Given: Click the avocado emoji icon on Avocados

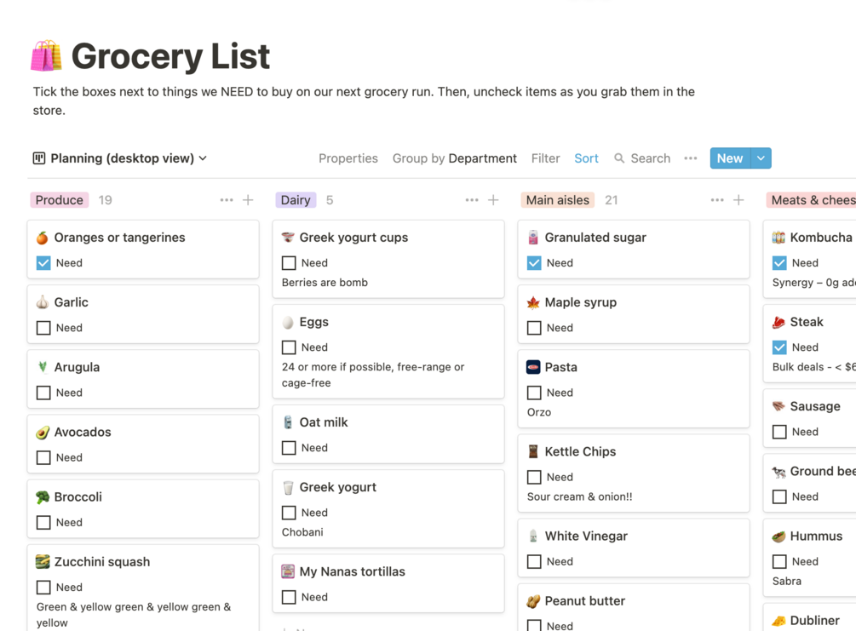Looking at the screenshot, I should coord(43,433).
